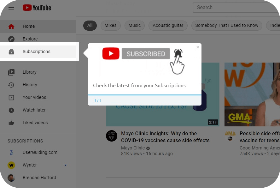Image resolution: width=280 pixels, height=188 pixels.
Task: Click "Check the latest from your Subscriptions" text
Action: click(139, 86)
